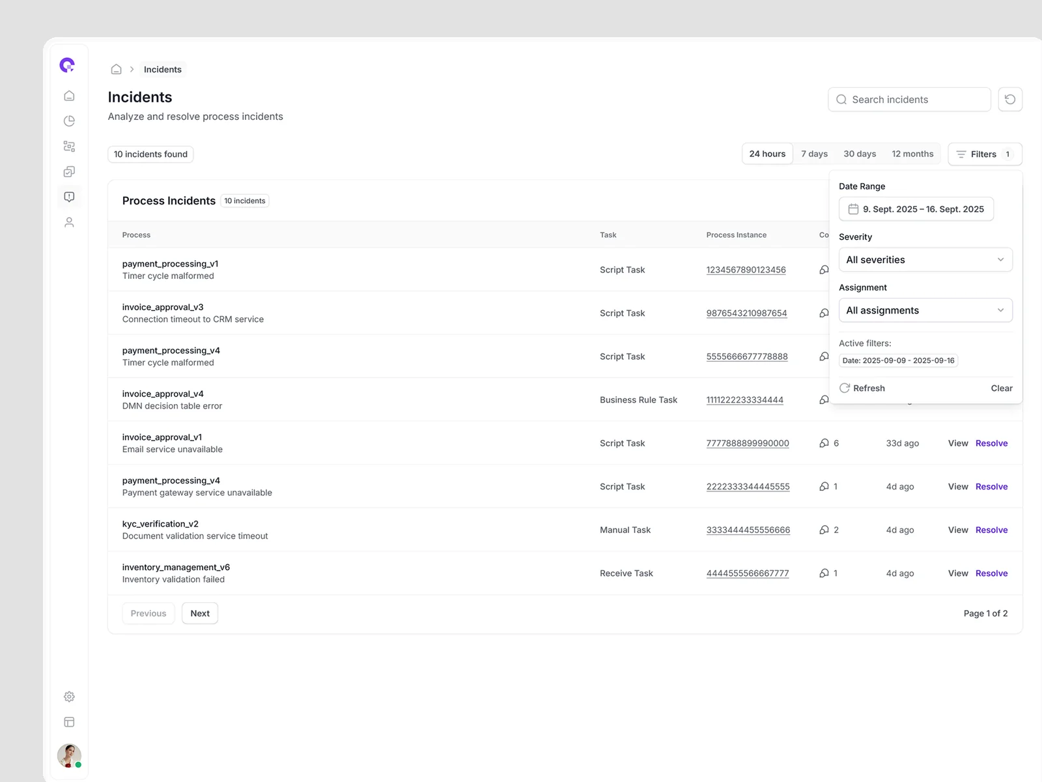Open the Assignment dropdown

pos(925,310)
